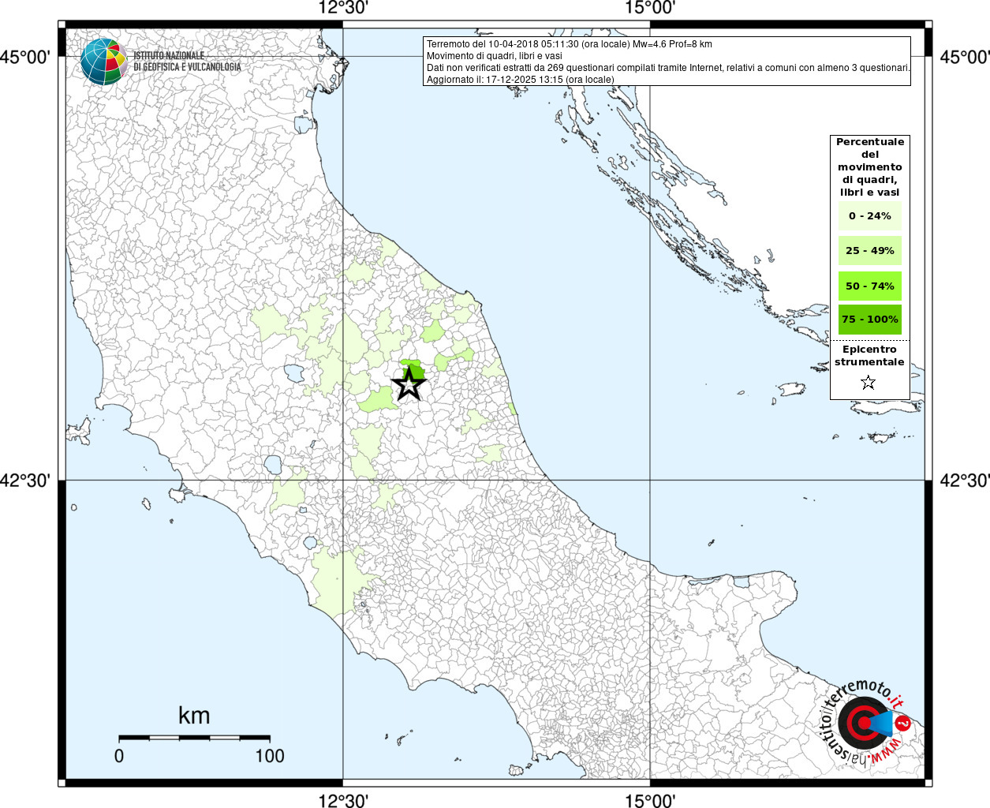The height and width of the screenshot is (808, 990).
Task: Click the legend's epicentro strumentale star symbol
Action: click(869, 383)
